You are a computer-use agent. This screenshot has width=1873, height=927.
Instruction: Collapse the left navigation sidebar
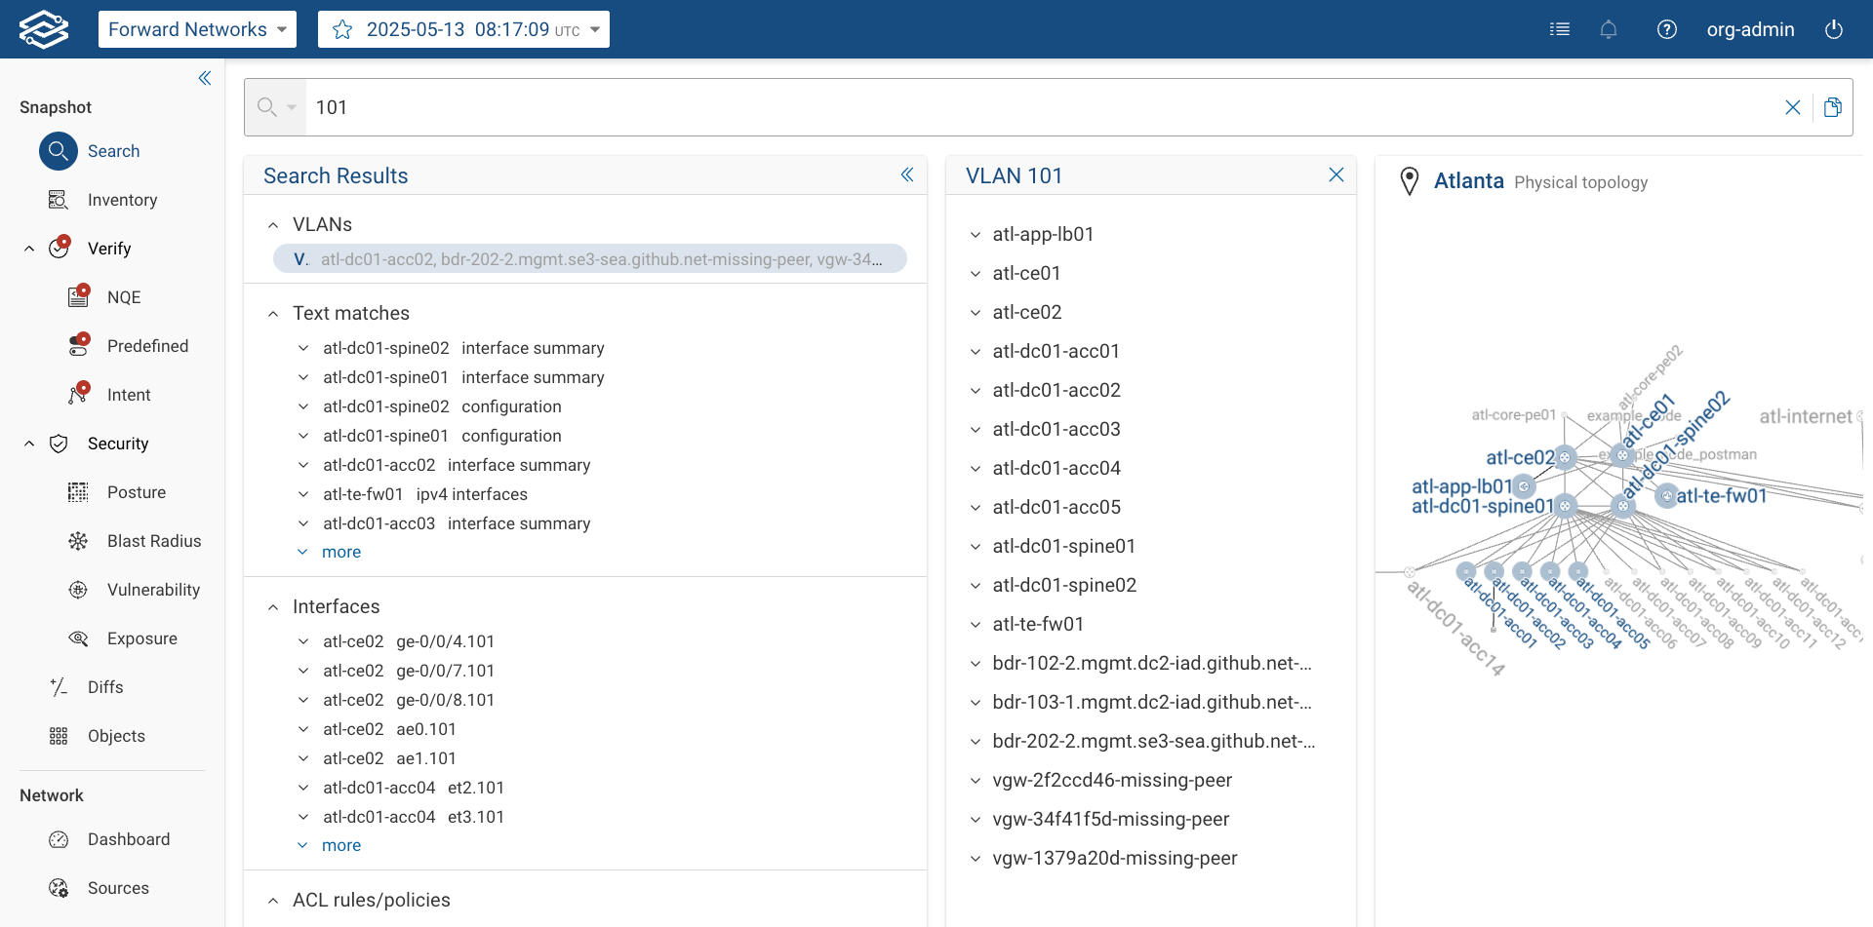pyautogui.click(x=205, y=78)
